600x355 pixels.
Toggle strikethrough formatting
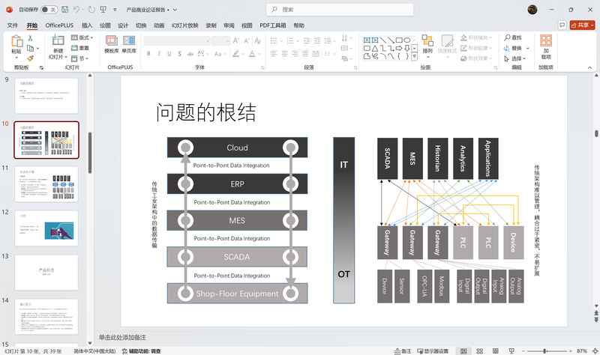tap(190, 54)
